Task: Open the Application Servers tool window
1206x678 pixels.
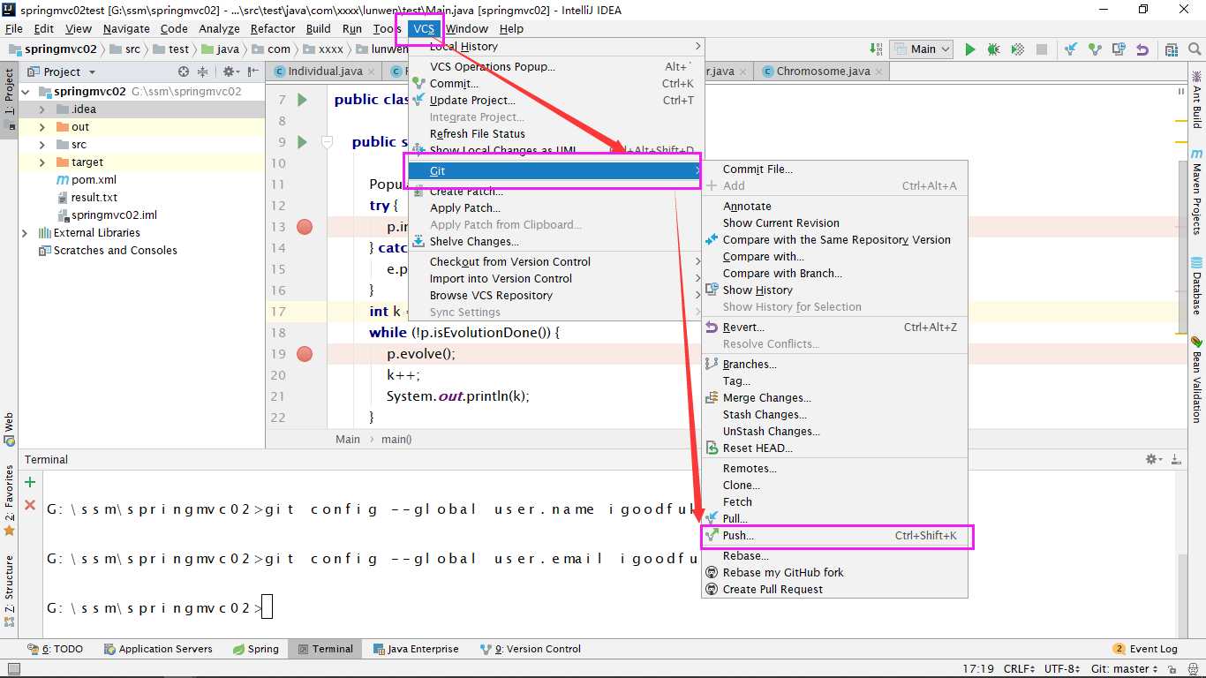Action: click(x=158, y=649)
